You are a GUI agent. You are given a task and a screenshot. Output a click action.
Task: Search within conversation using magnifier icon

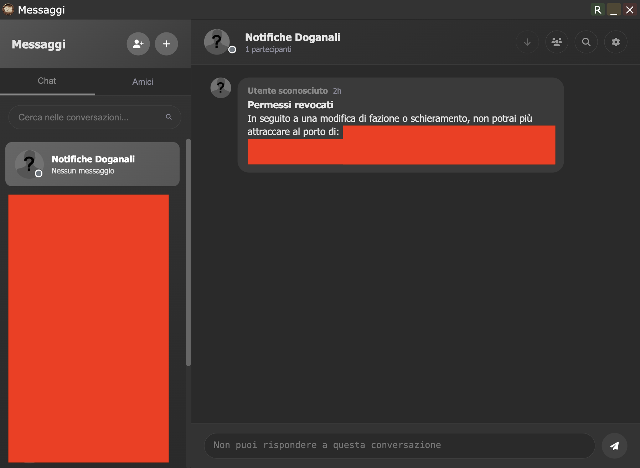[x=586, y=42]
